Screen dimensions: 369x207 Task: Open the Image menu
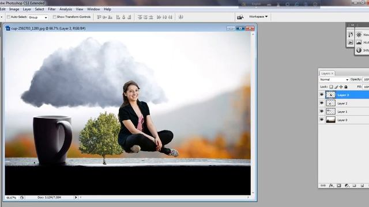(14, 9)
